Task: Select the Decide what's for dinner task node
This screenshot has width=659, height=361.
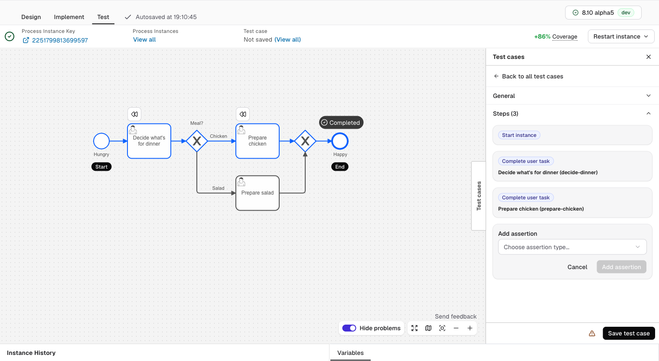Action: [149, 141]
